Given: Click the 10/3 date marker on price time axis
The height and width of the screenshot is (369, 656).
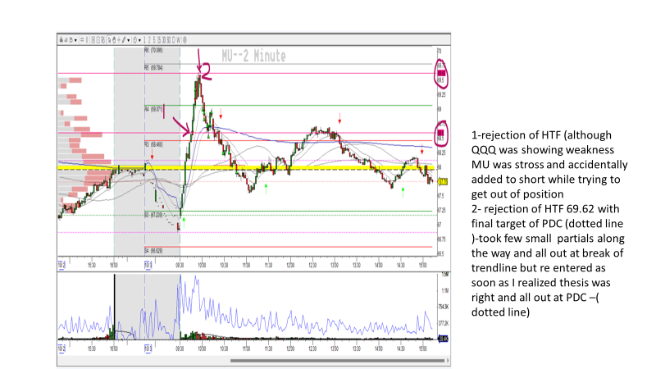Looking at the screenshot, I should 148,265.
